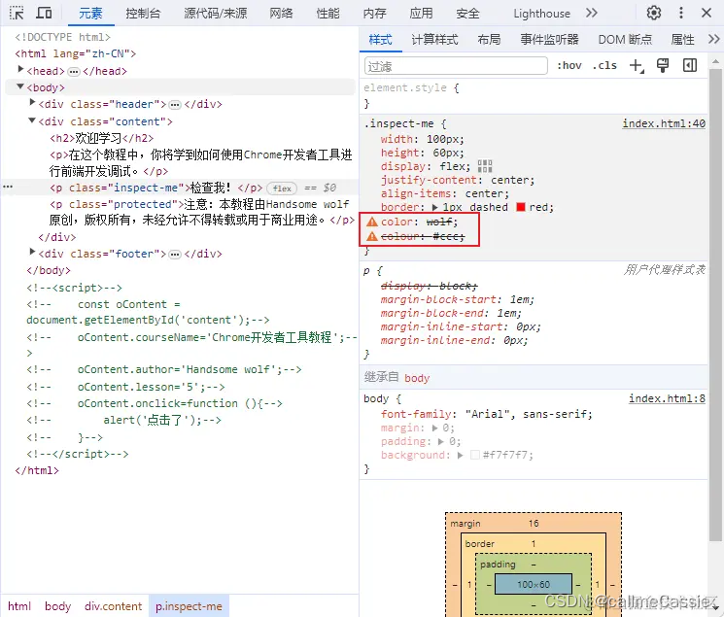Collapse the body element triangle

(x=20, y=86)
